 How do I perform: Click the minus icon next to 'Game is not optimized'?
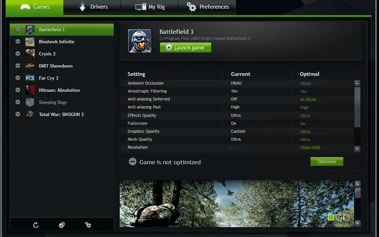point(133,162)
